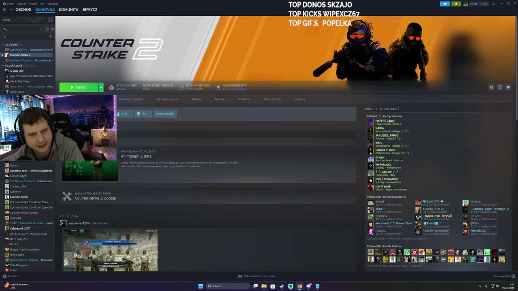Open Google Chrome from the taskbar
This screenshot has width=518, height=291.
(299, 286)
